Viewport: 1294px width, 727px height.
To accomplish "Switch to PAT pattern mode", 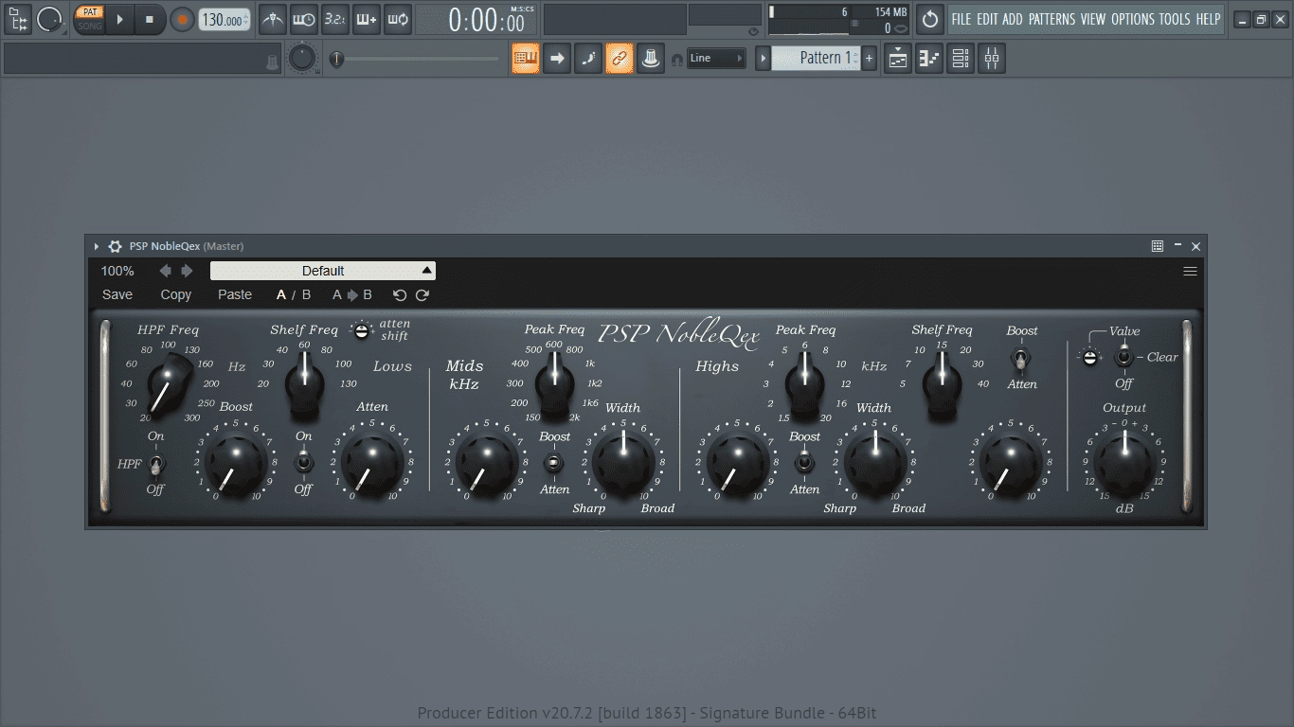I will click(x=89, y=12).
